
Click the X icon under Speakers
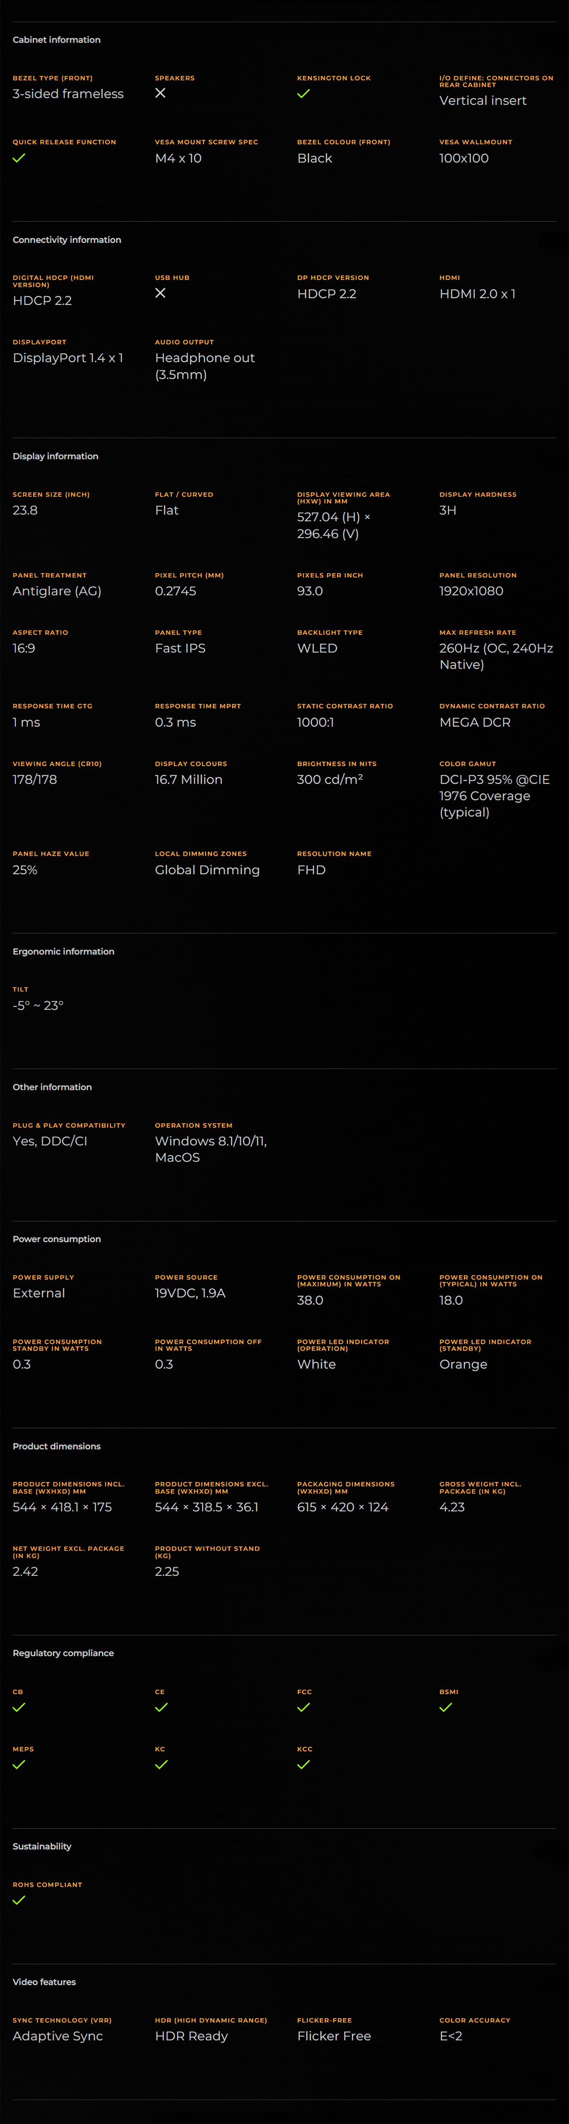161,93
